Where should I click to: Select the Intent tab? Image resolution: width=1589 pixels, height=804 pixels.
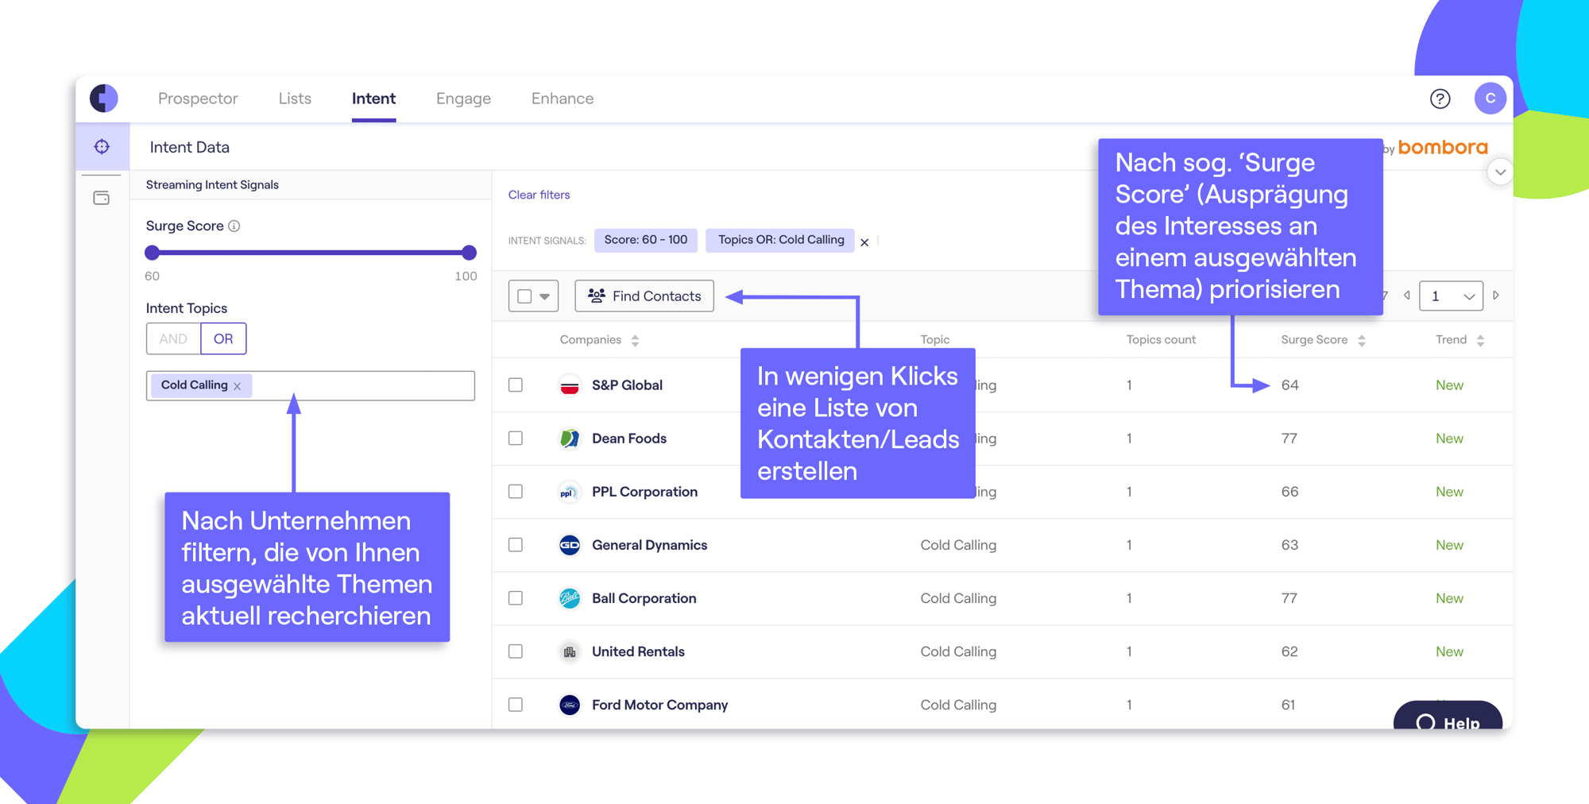point(373,99)
